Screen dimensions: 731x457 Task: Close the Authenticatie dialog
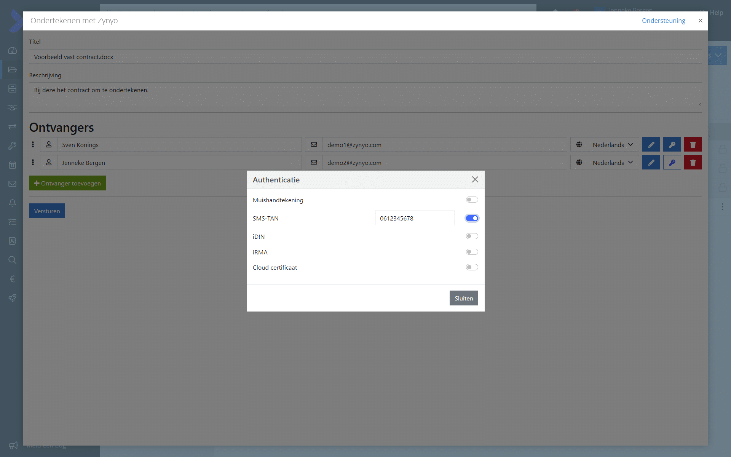(x=475, y=179)
